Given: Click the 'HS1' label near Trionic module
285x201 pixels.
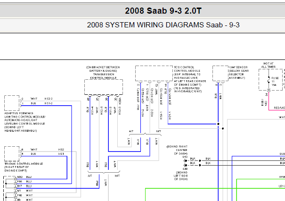Looking at the screenshot, I should click(x=61, y=154).
